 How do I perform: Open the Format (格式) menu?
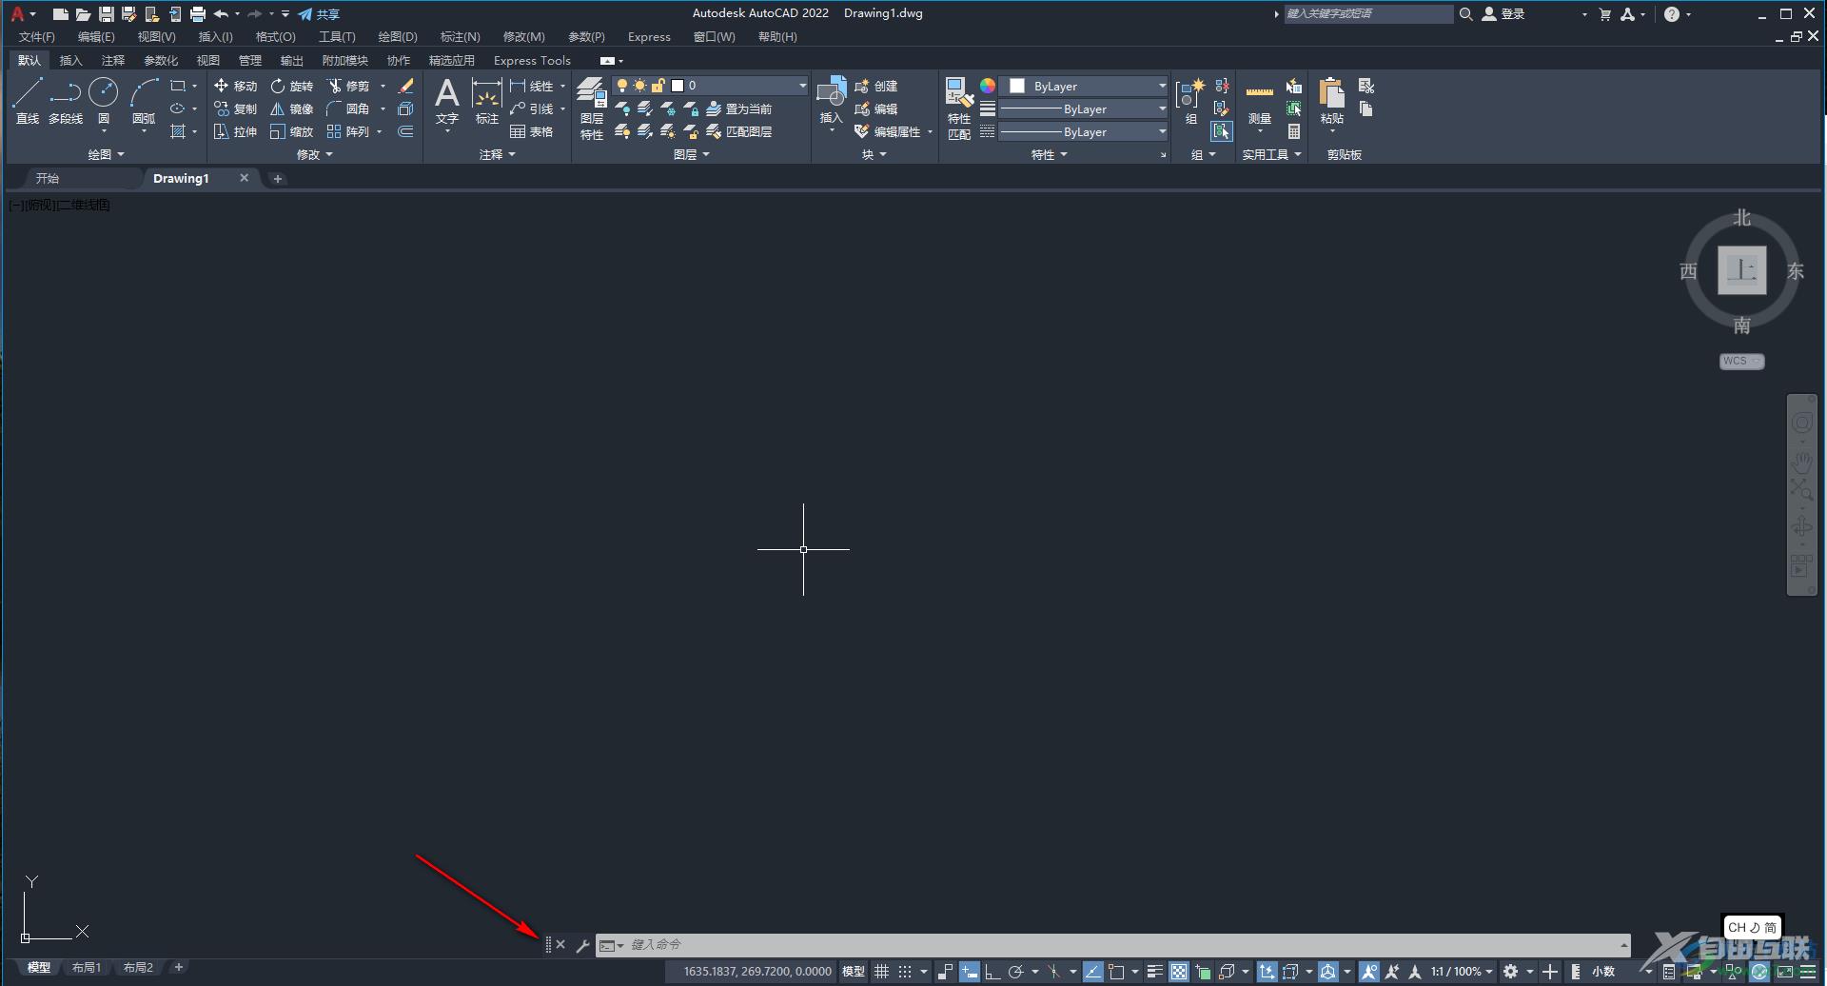point(275,36)
